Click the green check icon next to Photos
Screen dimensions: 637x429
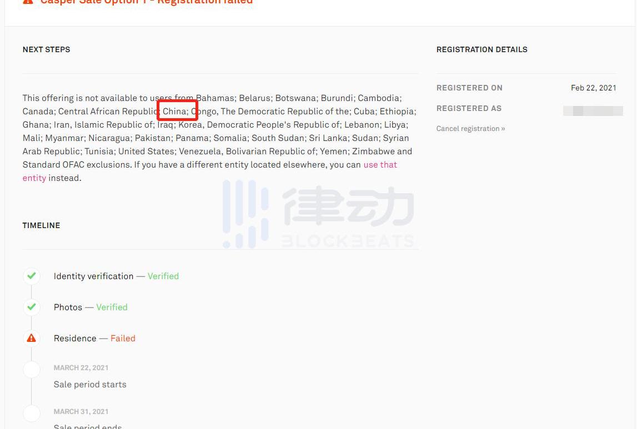click(x=31, y=307)
